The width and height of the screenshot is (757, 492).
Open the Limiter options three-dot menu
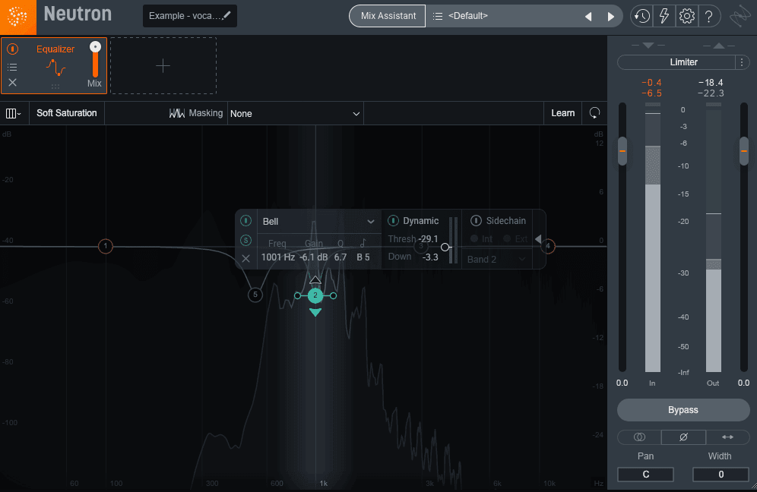pos(742,61)
